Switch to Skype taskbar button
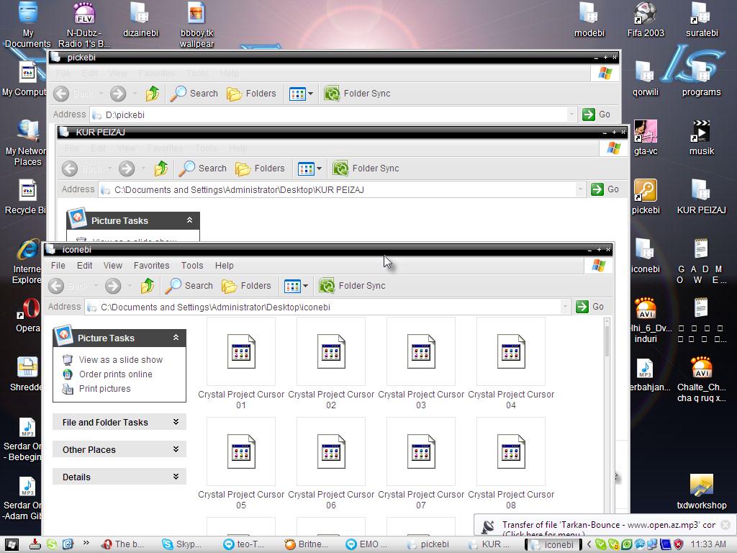This screenshot has height=553, width=737. tap(182, 544)
